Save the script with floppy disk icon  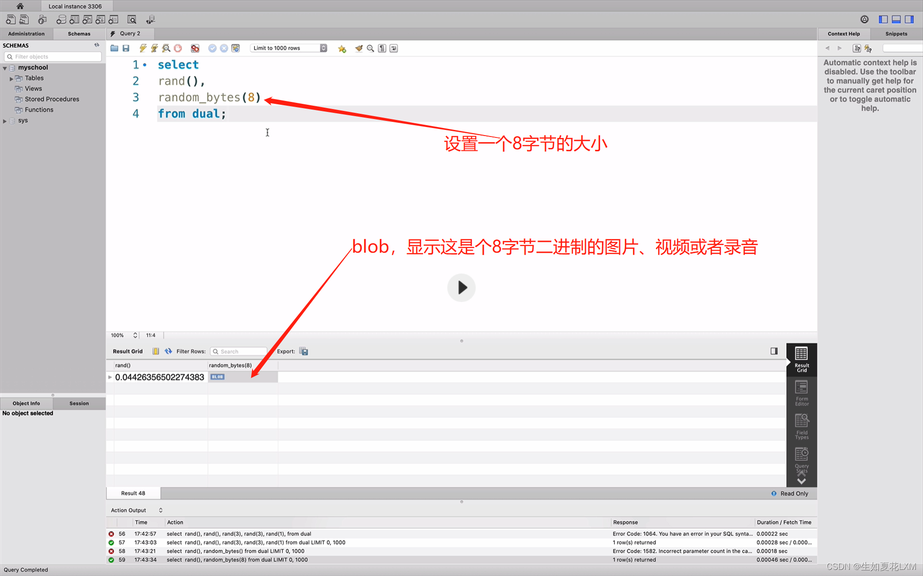126,48
